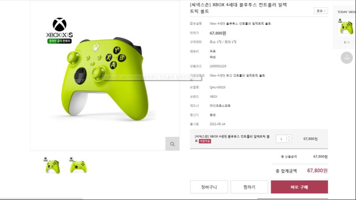This screenshot has width=356, height=200.
Task: Click the quantity input field
Action: [x=281, y=139]
